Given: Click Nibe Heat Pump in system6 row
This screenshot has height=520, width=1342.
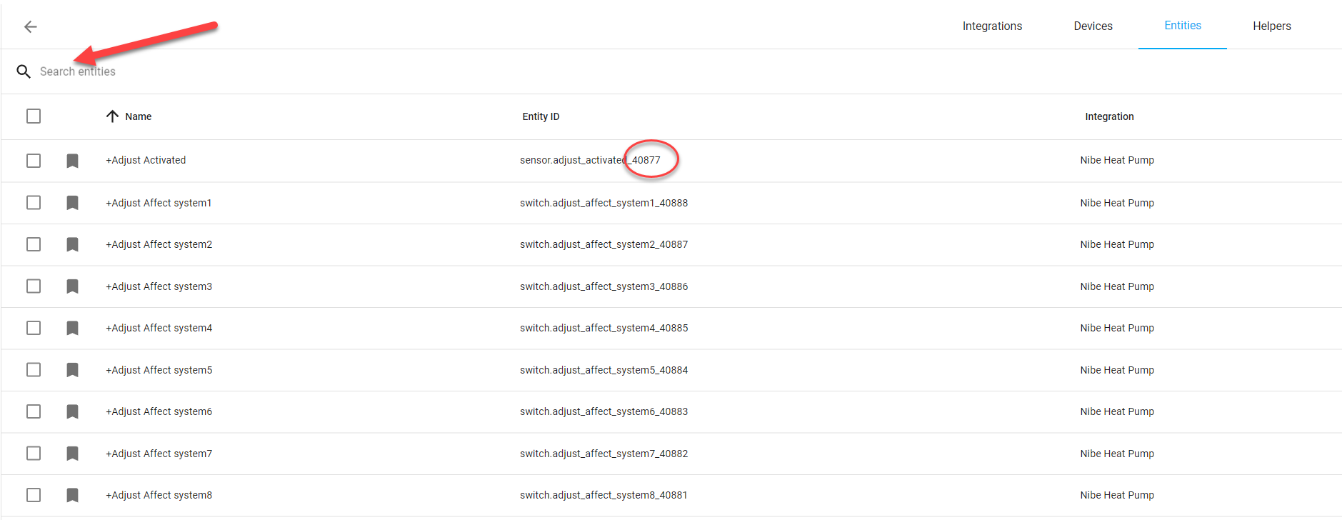Looking at the screenshot, I should (x=1117, y=411).
